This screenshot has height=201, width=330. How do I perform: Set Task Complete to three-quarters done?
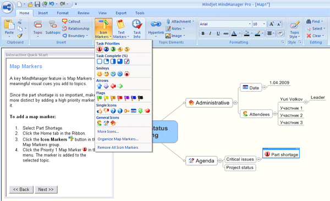point(120,62)
